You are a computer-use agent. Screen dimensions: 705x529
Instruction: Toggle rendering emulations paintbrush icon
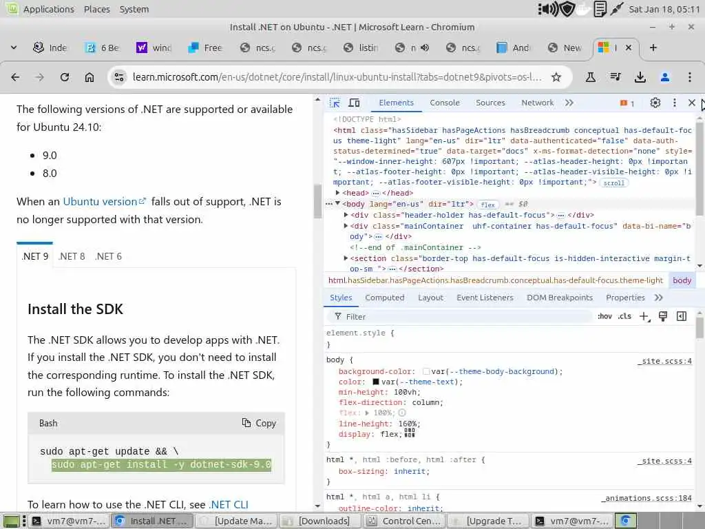[663, 316]
